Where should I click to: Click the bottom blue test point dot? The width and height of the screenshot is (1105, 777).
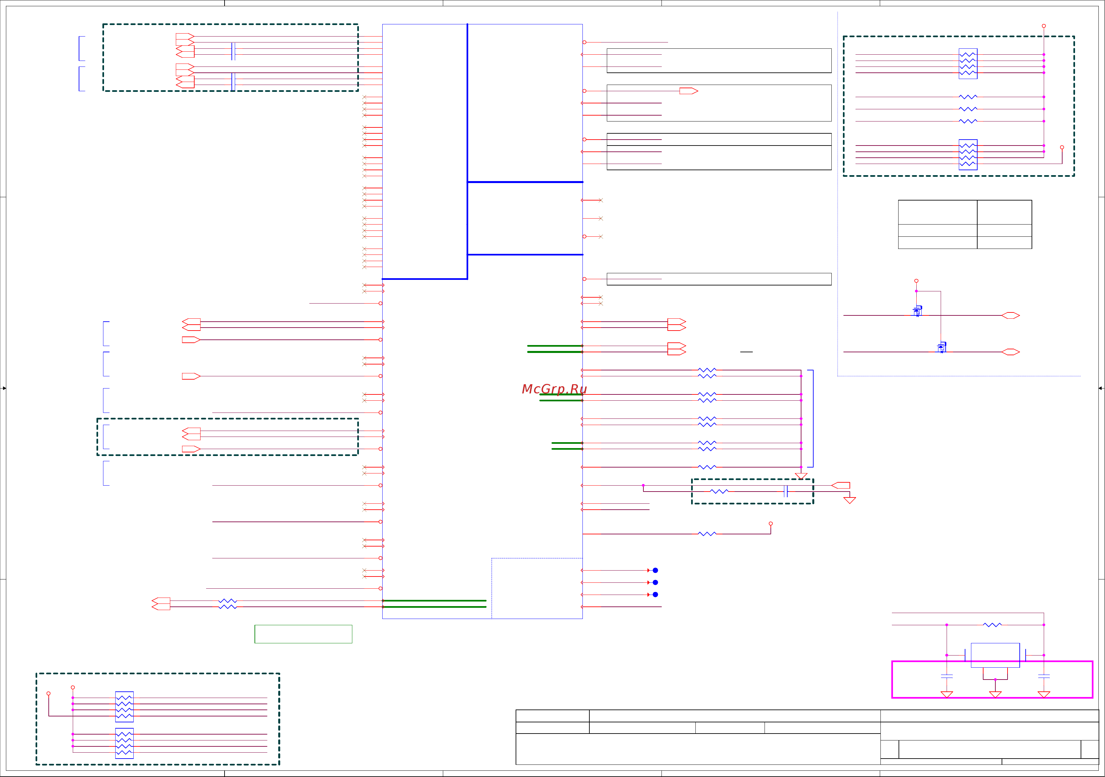pos(655,595)
